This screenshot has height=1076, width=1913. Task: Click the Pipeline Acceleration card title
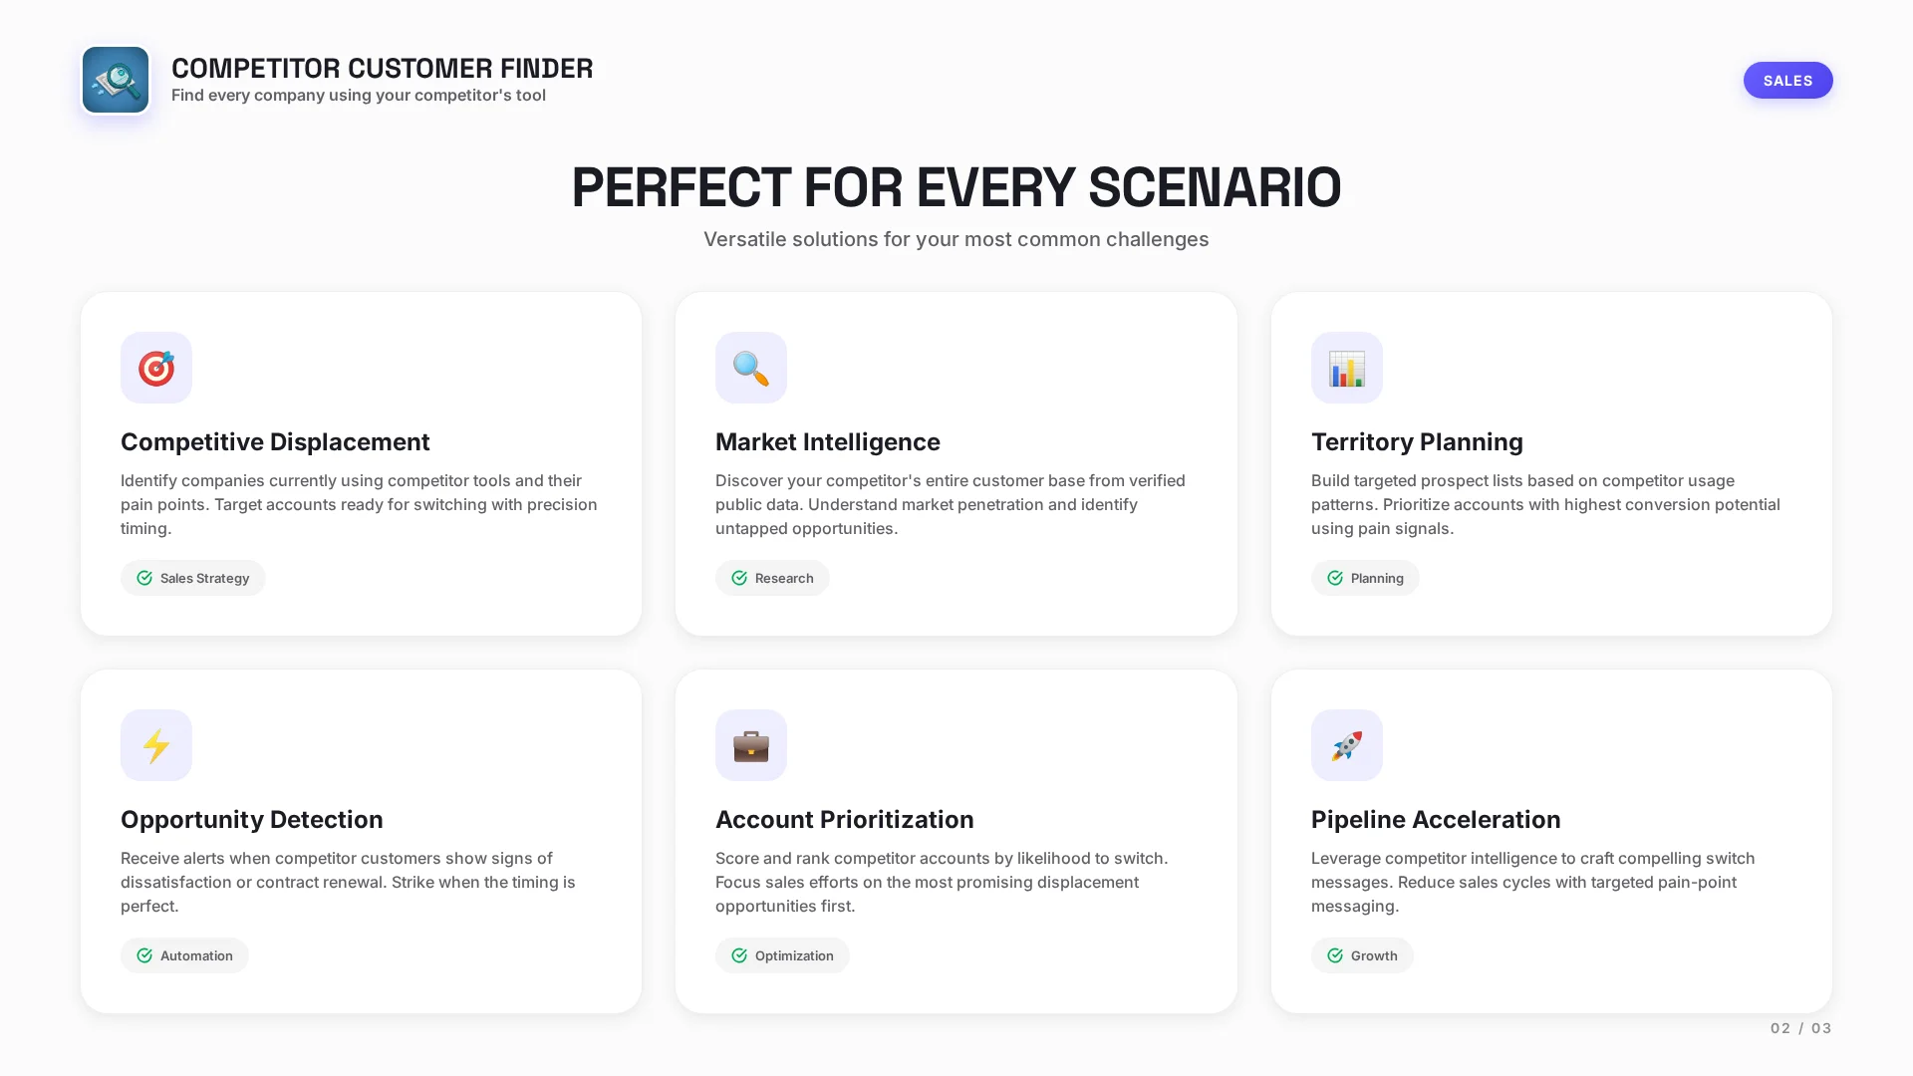point(1435,819)
